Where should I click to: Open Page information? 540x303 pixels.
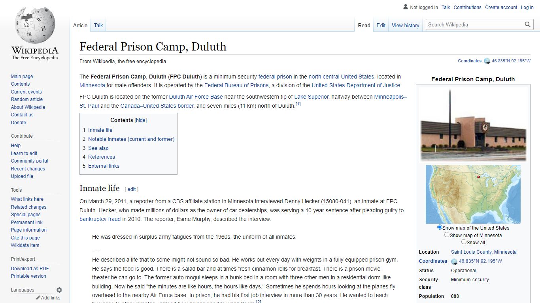pos(28,230)
